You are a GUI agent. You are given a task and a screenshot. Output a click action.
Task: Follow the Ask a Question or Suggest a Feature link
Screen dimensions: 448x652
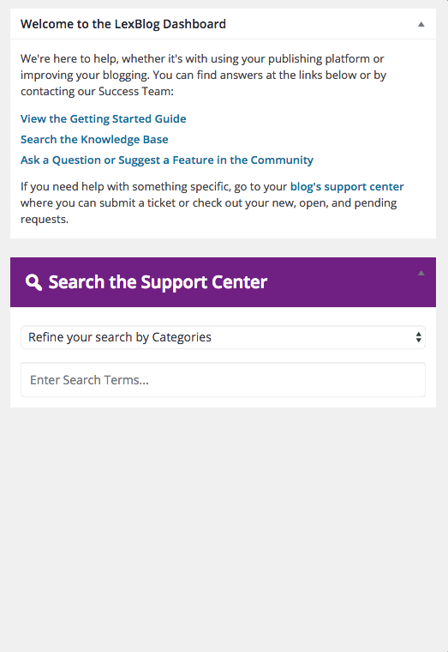[167, 160]
